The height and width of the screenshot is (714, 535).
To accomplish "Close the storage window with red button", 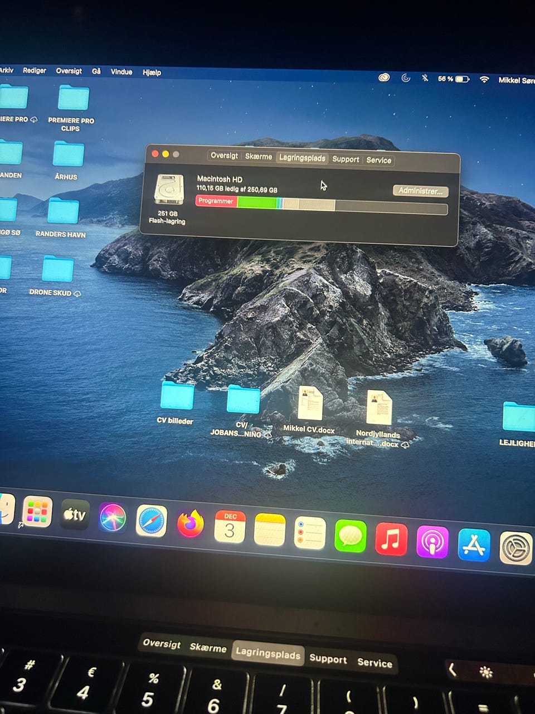I will click(155, 153).
